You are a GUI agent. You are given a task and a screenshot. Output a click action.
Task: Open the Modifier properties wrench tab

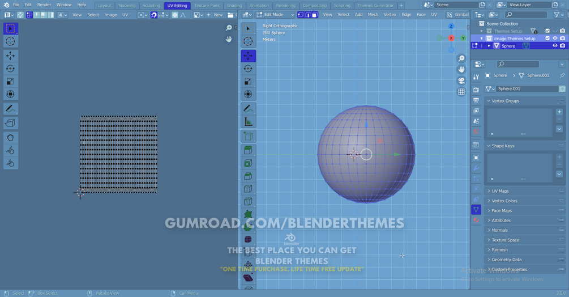coord(476,168)
